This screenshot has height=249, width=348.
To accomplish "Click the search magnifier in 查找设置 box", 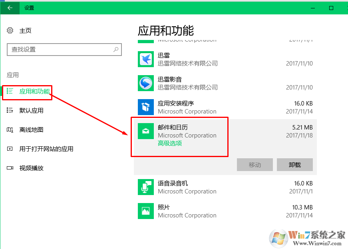I will [116, 50].
